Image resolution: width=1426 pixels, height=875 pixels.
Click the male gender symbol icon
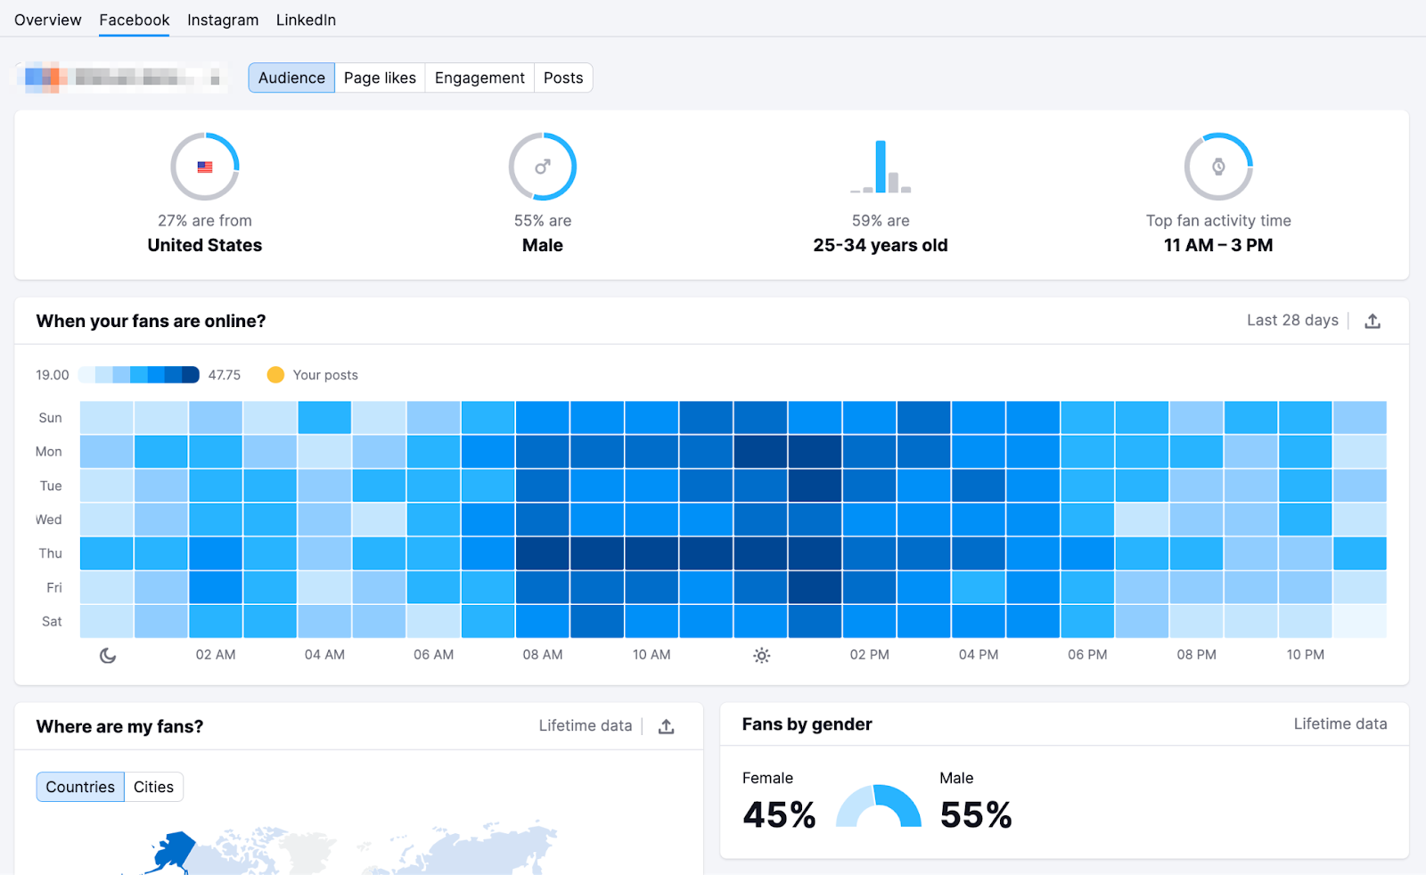pos(542,166)
